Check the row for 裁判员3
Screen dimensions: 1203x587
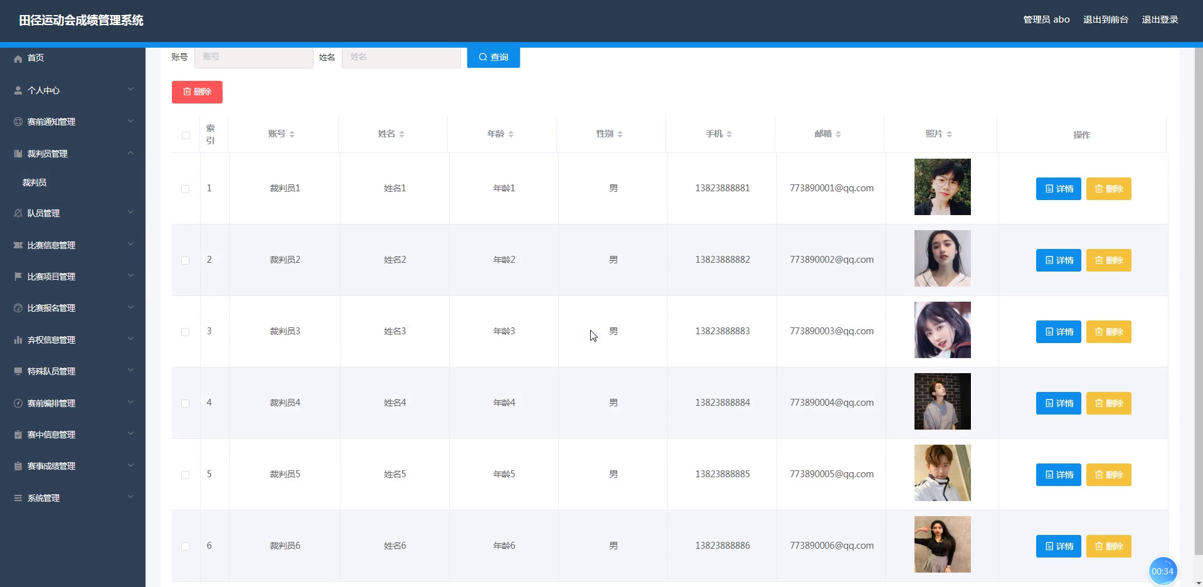pyautogui.click(x=185, y=332)
